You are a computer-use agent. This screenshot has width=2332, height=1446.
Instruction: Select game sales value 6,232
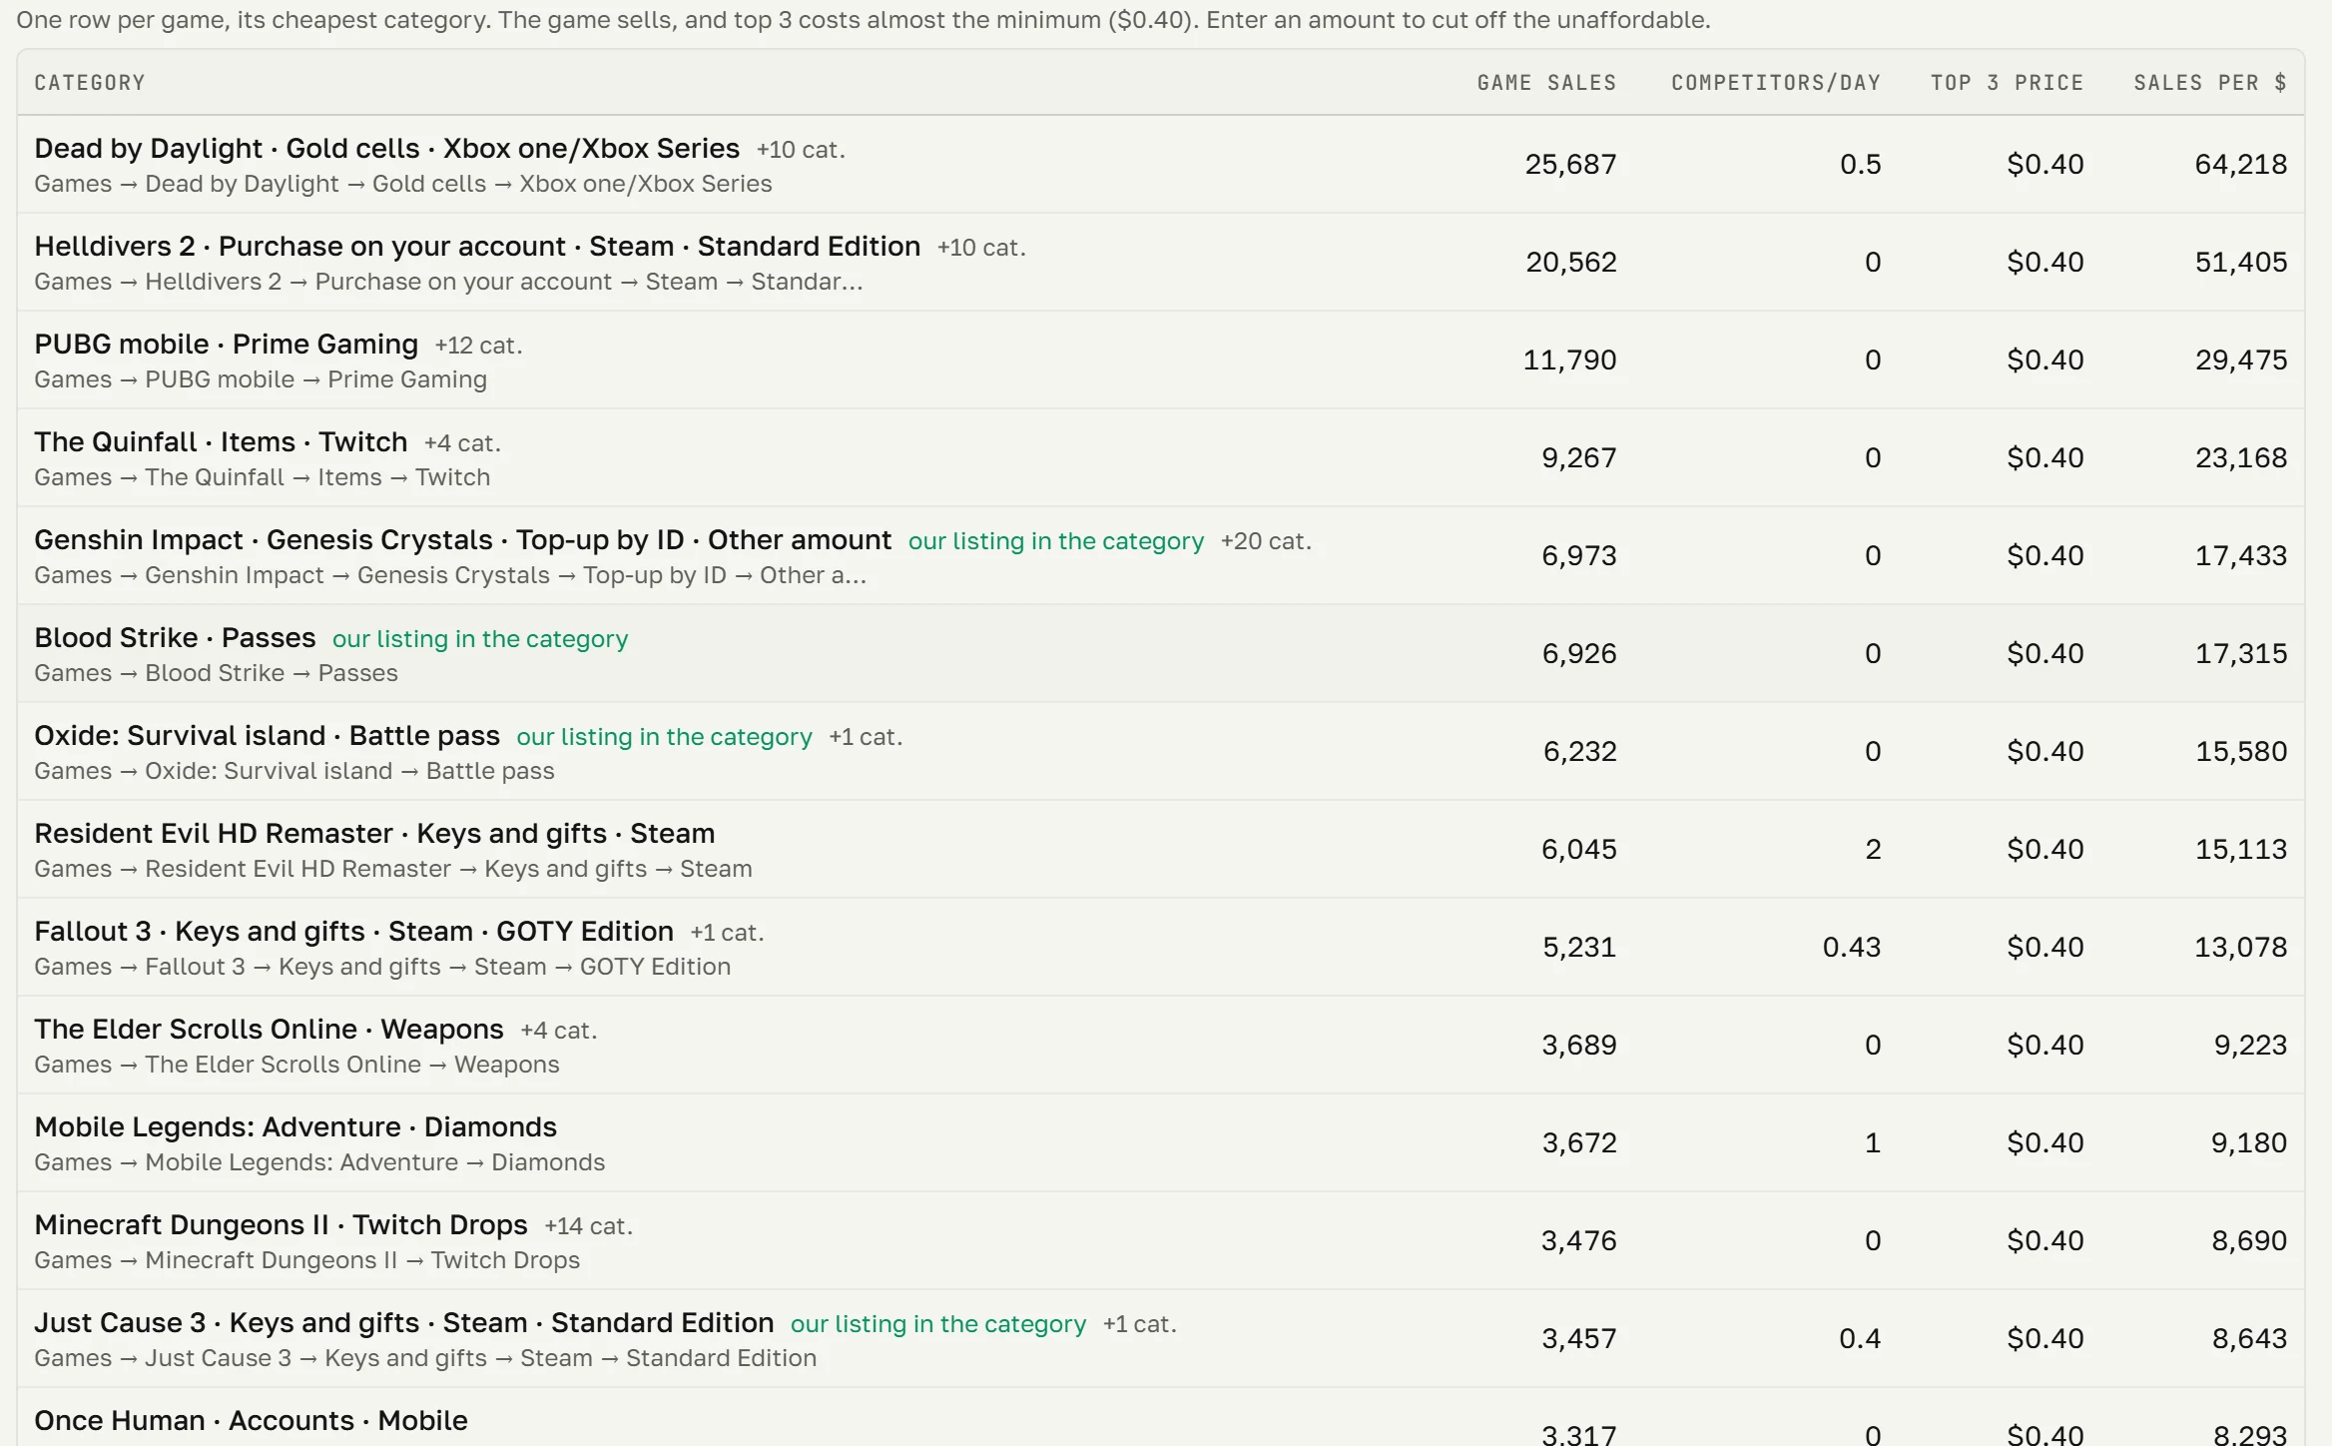point(1579,751)
